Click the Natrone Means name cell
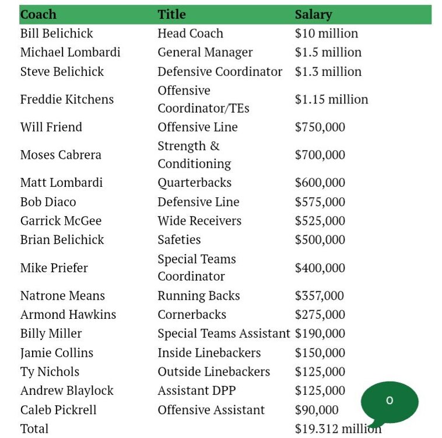Viewport: 442px width, 438px height. tap(62, 296)
